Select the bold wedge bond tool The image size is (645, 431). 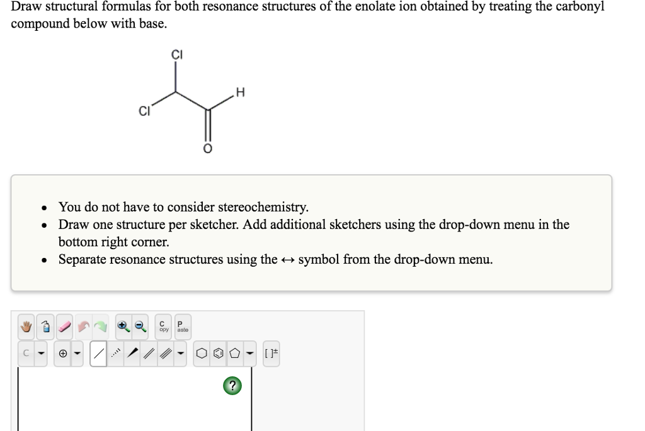[134, 352]
